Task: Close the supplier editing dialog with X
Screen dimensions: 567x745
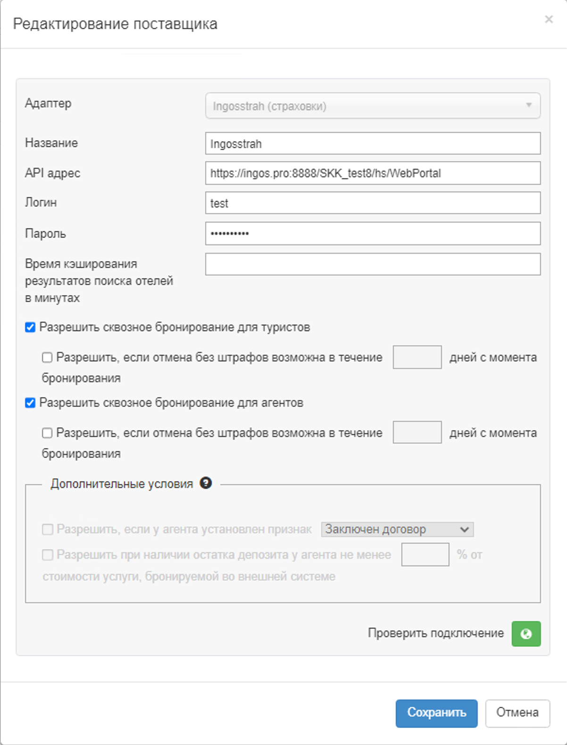Action: point(549,19)
